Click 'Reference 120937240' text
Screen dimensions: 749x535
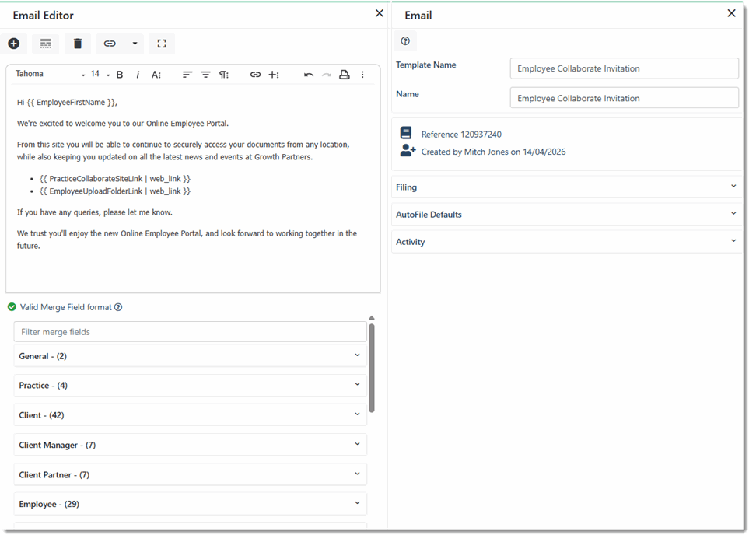[x=461, y=135]
